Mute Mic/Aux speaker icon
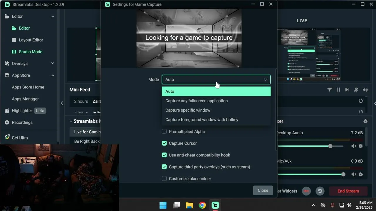The image size is (376, 211). click(x=353, y=174)
